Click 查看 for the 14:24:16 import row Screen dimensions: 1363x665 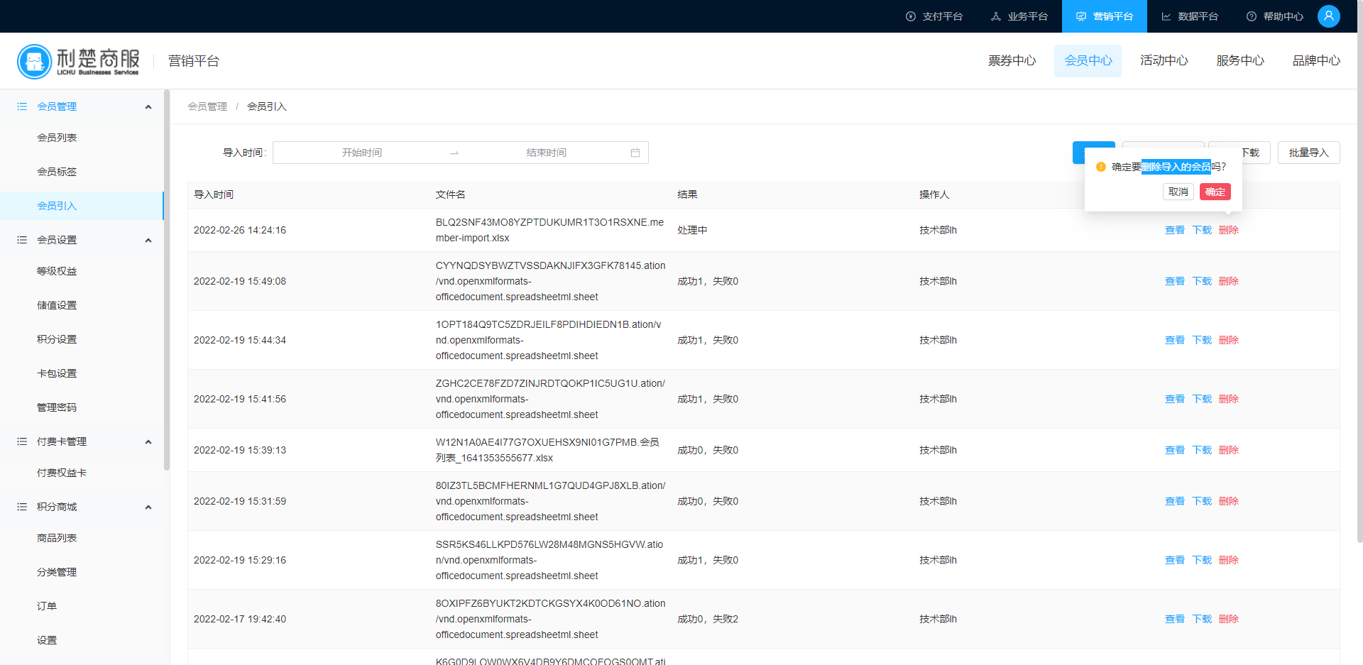tap(1175, 230)
